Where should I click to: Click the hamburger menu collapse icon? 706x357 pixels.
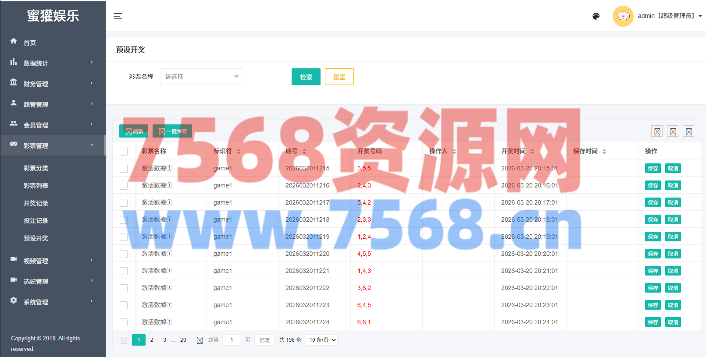point(118,16)
